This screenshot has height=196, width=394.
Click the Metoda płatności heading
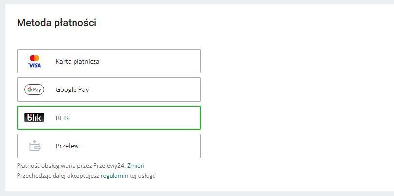[x=56, y=23]
